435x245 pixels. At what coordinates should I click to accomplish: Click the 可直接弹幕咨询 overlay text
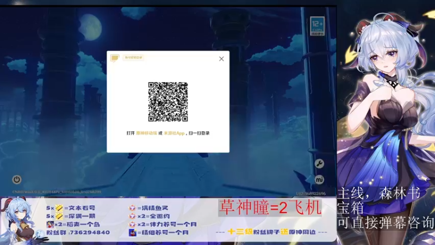pos(386,223)
